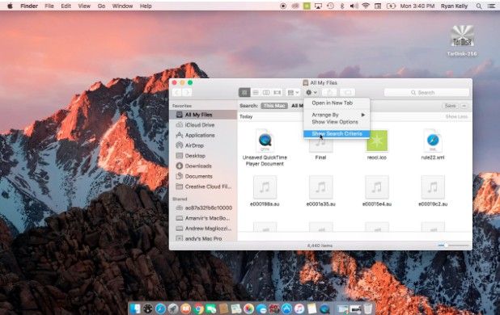Image resolution: width=500 pixels, height=315 pixels.
Task: Select shared computer ac87a32fb6c10000
Action: 203,208
